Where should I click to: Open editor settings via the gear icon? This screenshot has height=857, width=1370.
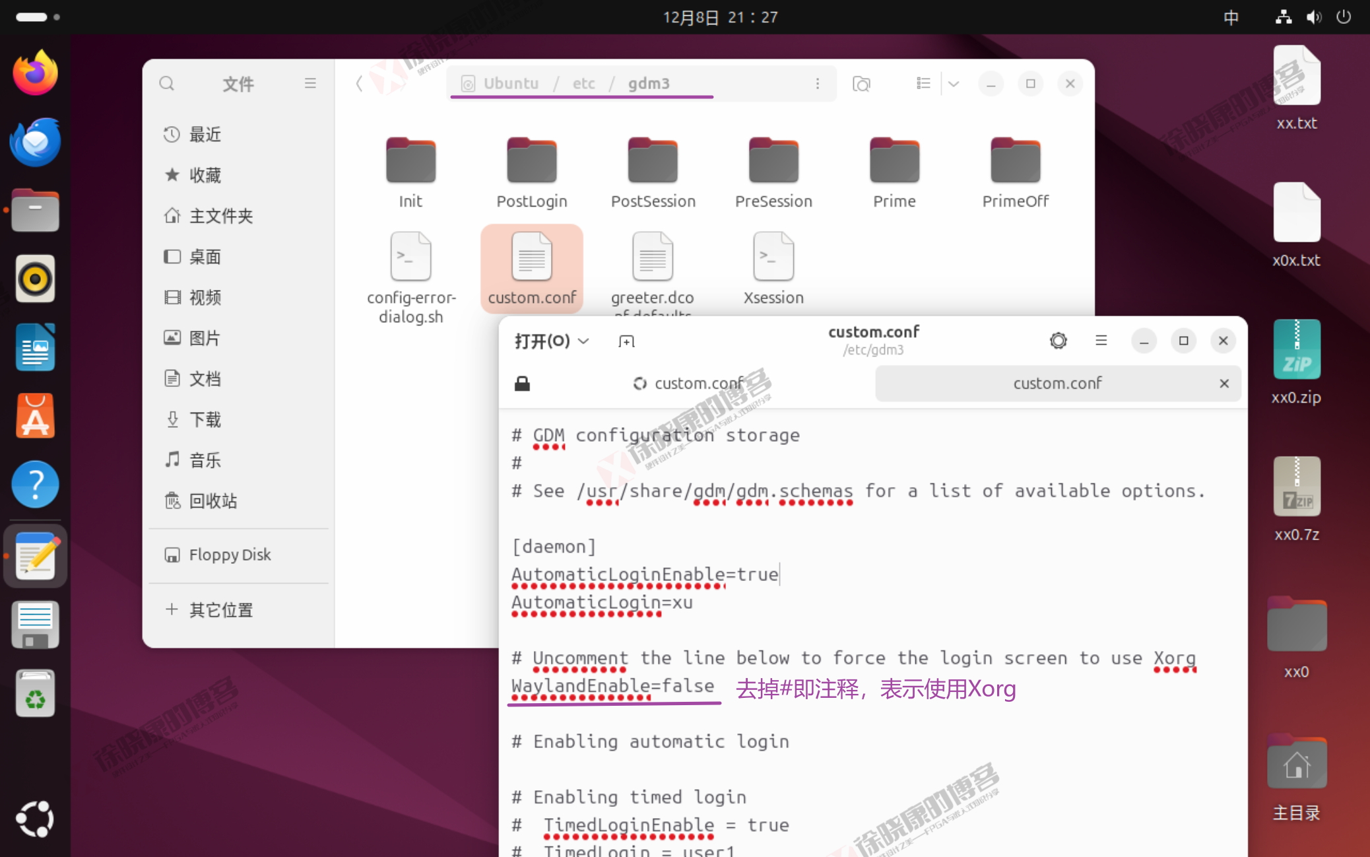[1059, 341]
